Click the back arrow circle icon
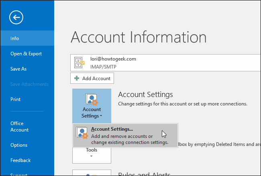 pos(16,17)
